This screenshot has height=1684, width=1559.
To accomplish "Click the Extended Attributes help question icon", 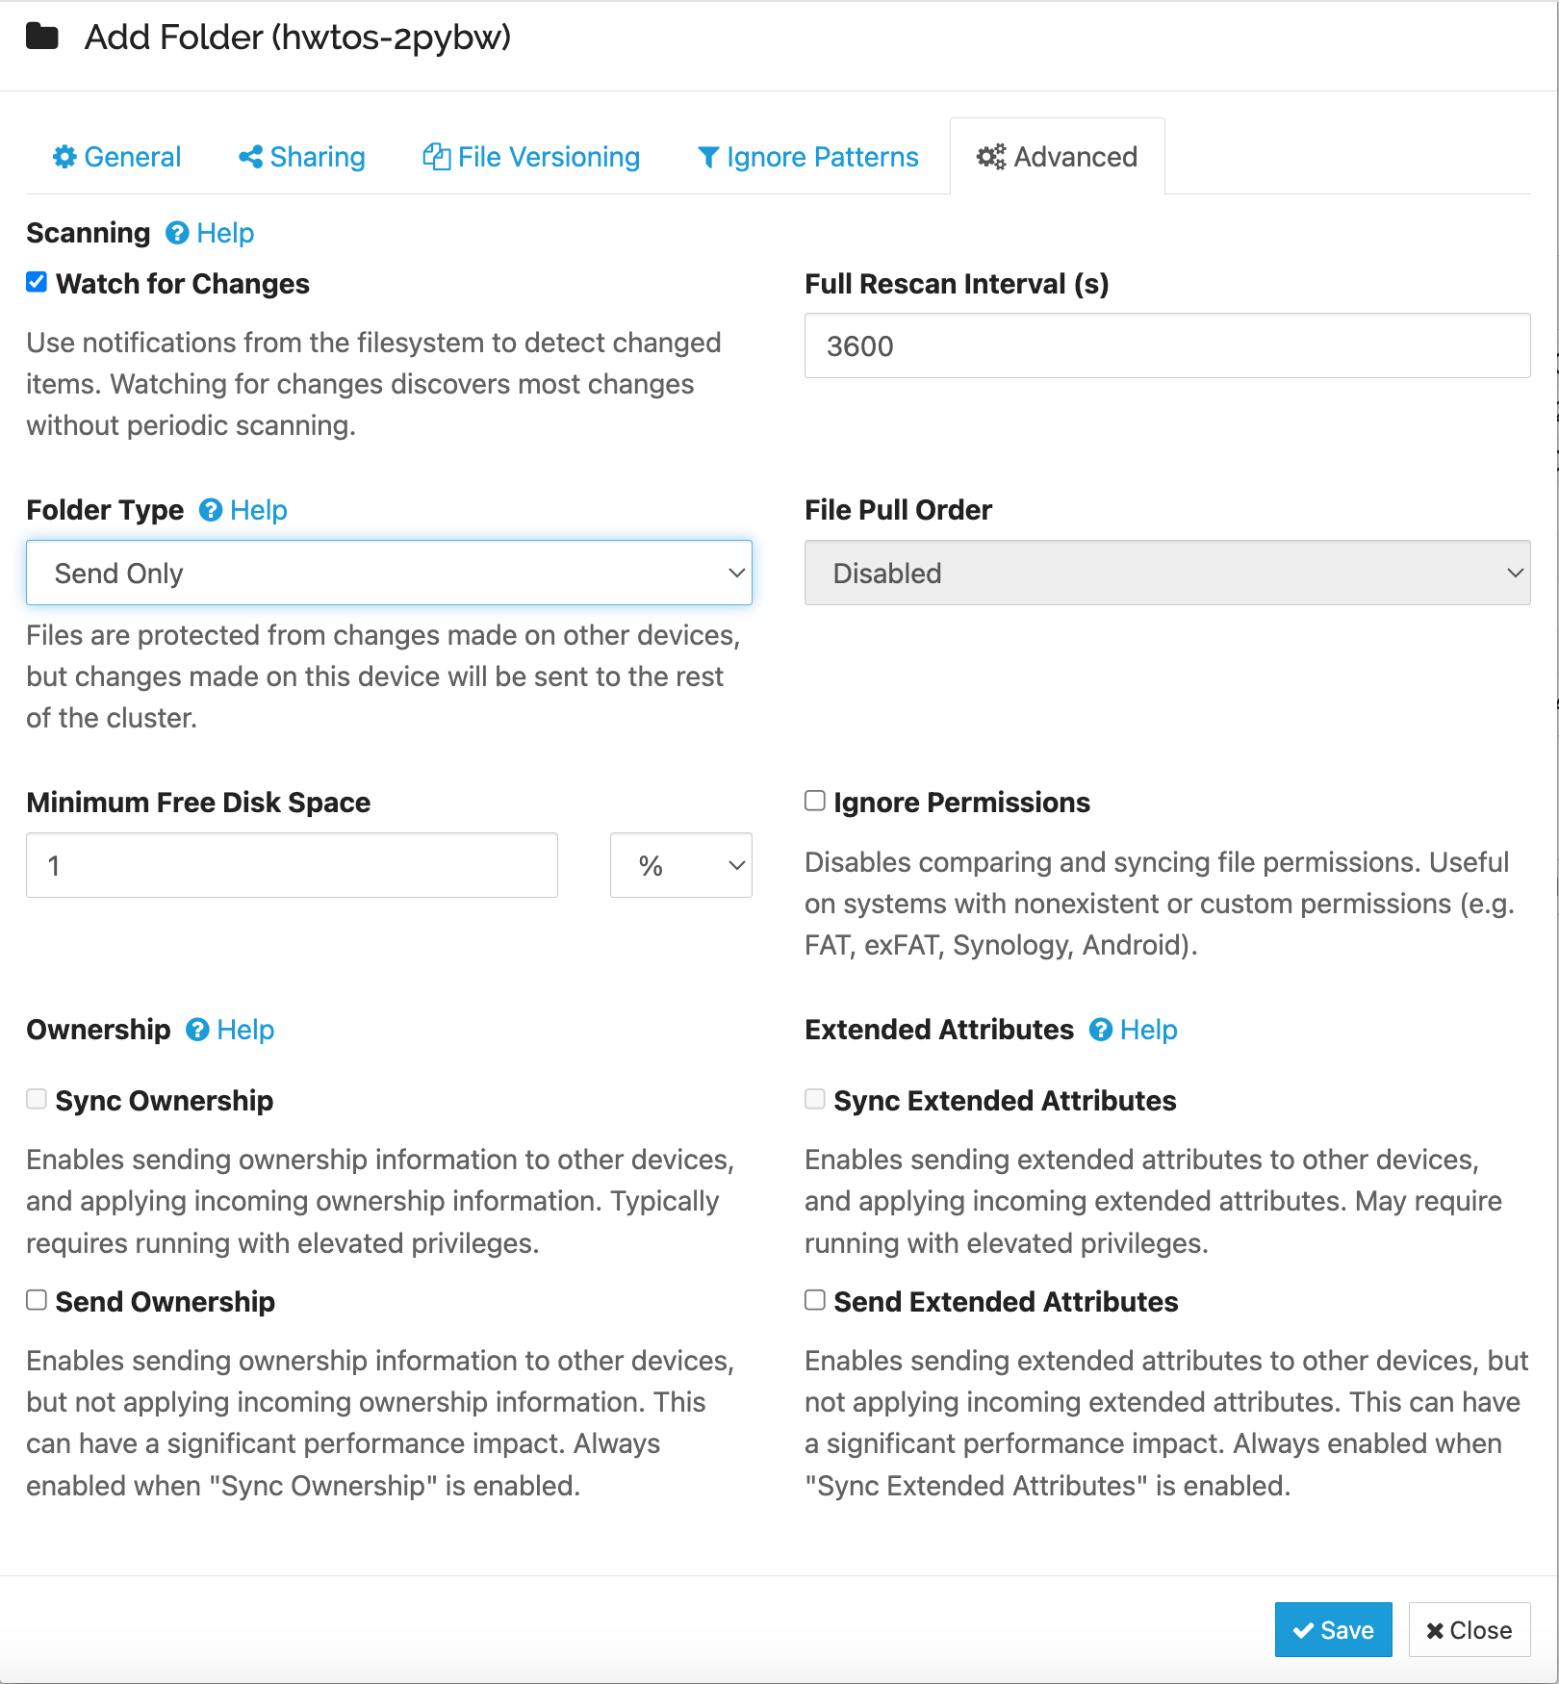I will [x=1101, y=1030].
